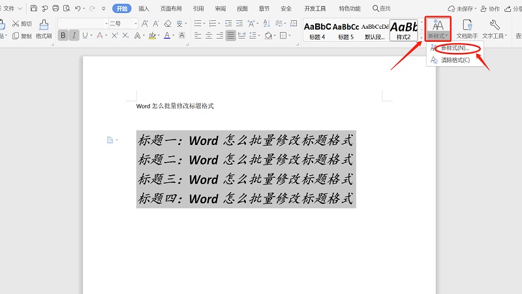Apply the 标题 4 style thumbnail
The width and height of the screenshot is (522, 294).
[317, 30]
